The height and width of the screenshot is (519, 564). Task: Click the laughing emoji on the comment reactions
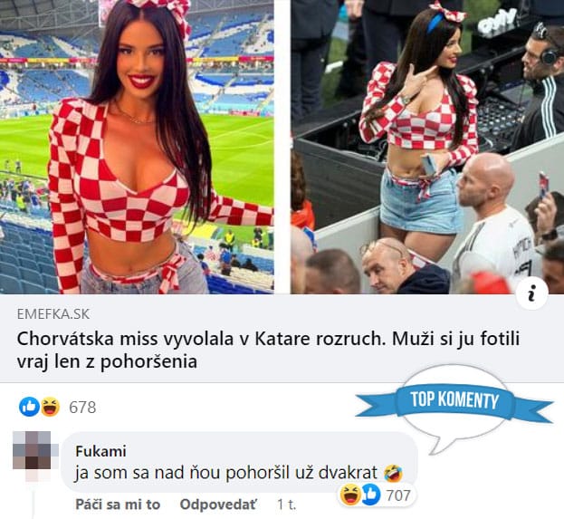click(x=350, y=495)
